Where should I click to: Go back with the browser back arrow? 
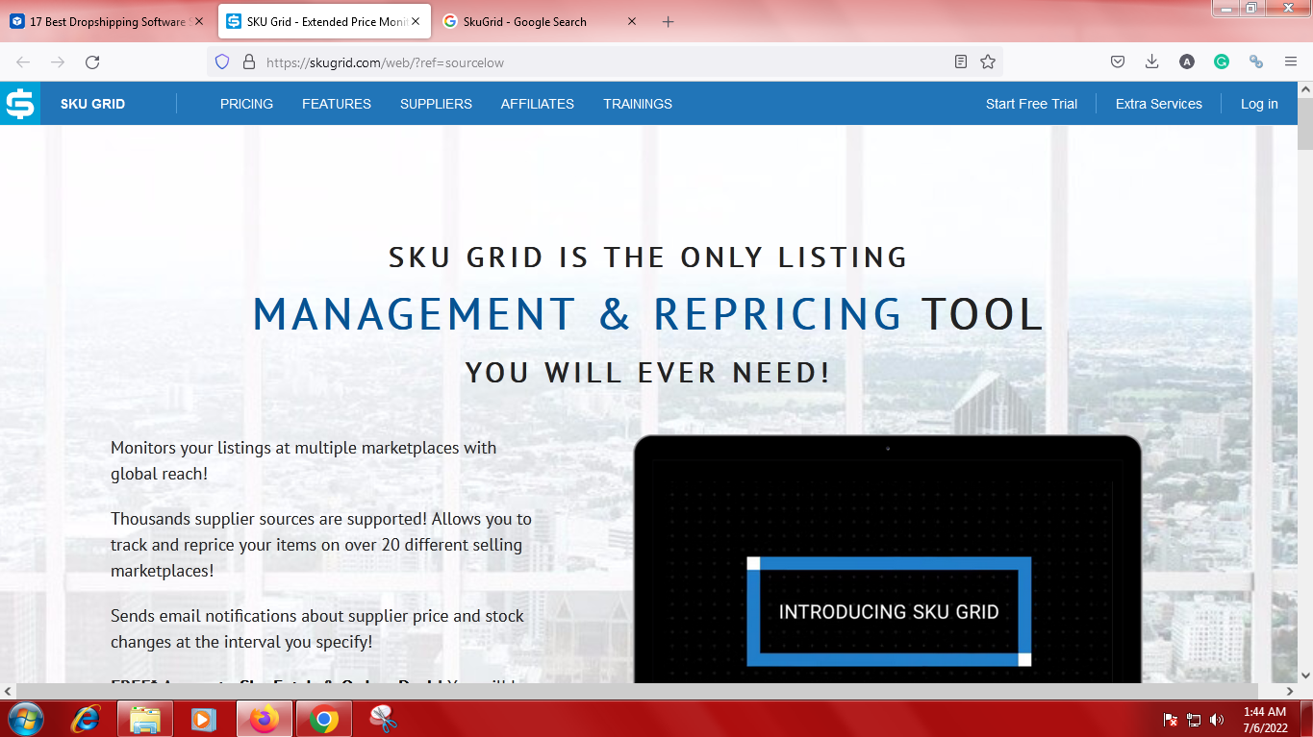[23, 61]
